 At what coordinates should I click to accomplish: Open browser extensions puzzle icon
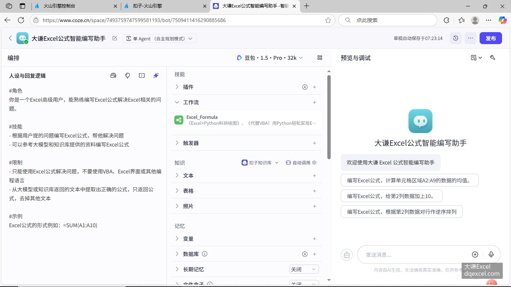click(446, 20)
